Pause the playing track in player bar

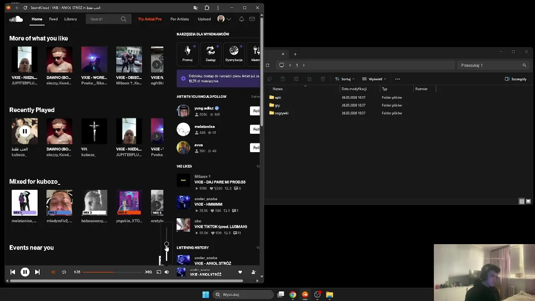pos(25,272)
